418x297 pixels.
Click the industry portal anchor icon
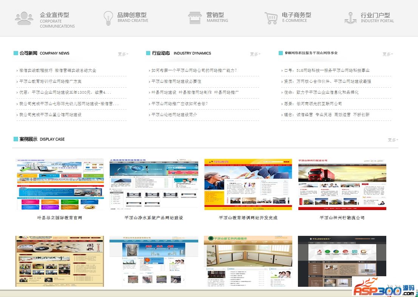click(350, 18)
